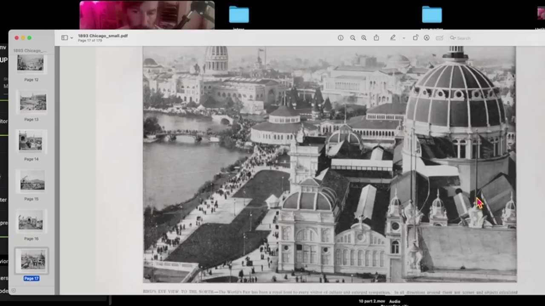Click the webcam video overlay thumbnail
The image size is (545, 306).
click(x=147, y=15)
